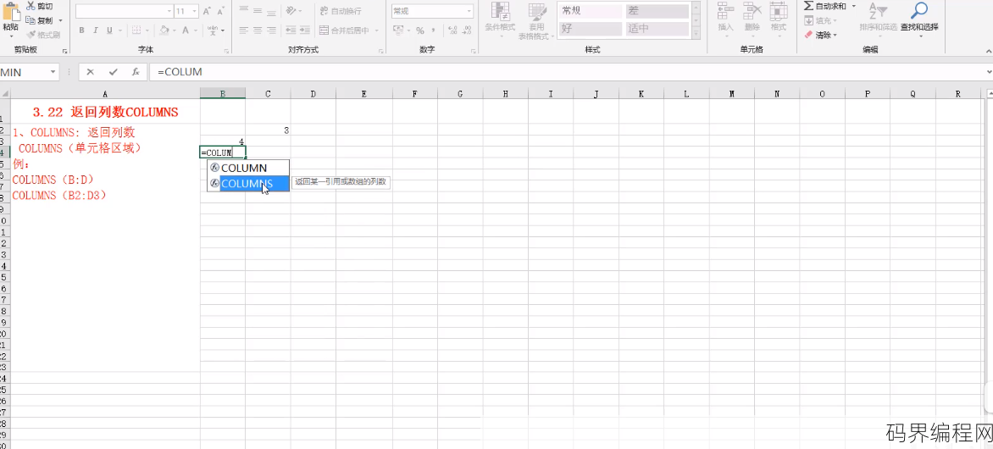Click Merge and Center (合并后居中)

345,30
